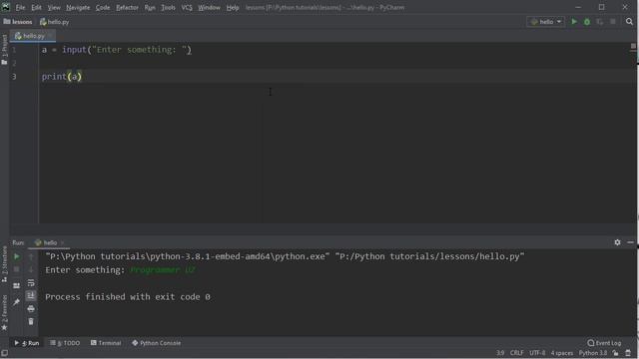Open the Event Log
The width and height of the screenshot is (639, 359).
[604, 343]
